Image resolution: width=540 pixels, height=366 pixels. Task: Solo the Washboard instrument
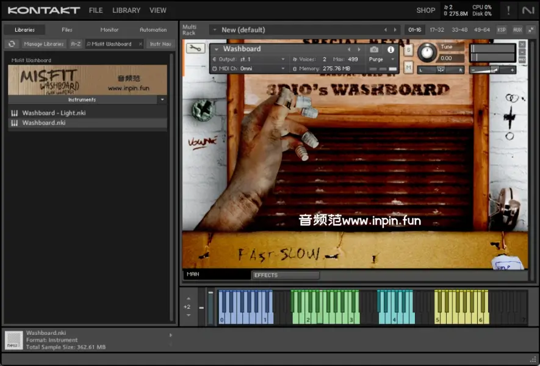408,49
